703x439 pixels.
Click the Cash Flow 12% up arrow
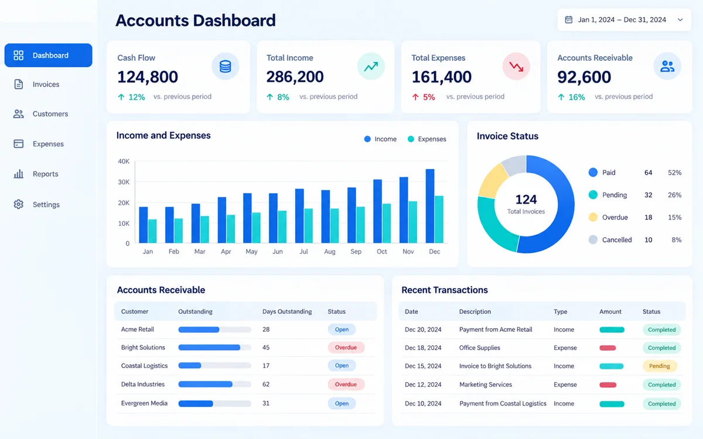pos(121,97)
